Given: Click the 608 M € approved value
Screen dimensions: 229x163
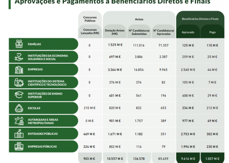Looking at the screenshot, I should tap(188, 96).
